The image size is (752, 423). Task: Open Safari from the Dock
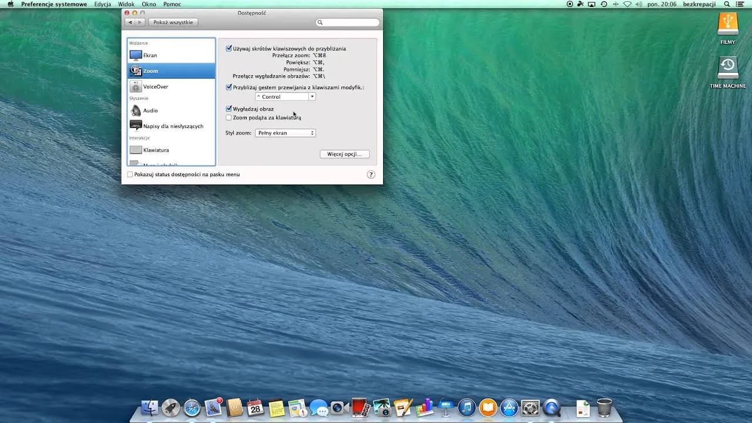[x=192, y=407]
